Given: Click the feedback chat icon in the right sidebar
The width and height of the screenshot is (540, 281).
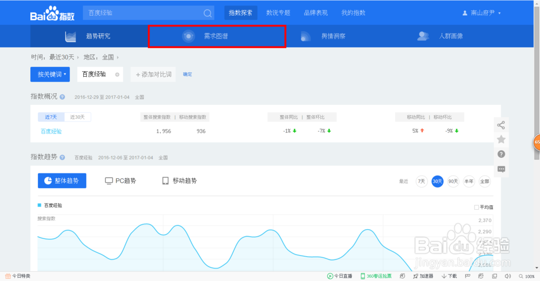Looking at the screenshot, I should tap(501, 169).
